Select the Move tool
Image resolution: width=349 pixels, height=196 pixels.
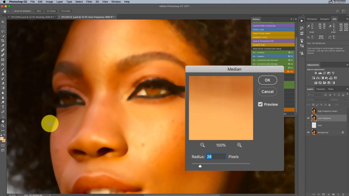click(x=2, y=21)
